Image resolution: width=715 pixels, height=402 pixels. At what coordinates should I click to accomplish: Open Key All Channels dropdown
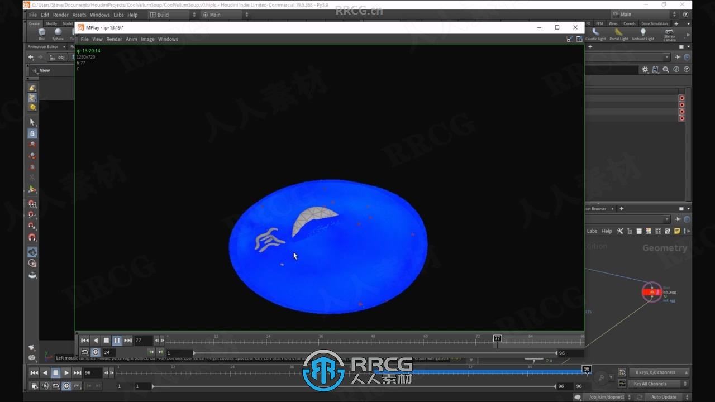660,384
